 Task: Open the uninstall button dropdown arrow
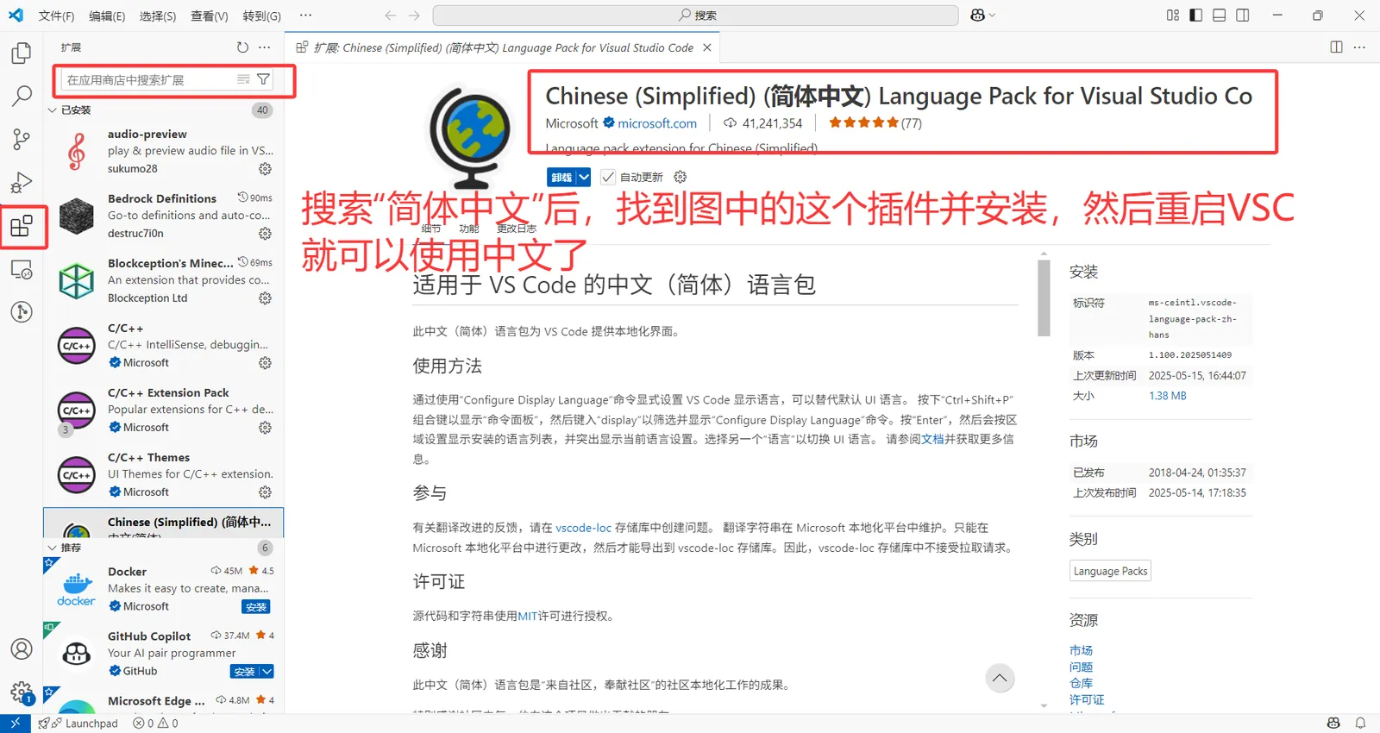pyautogui.click(x=584, y=177)
